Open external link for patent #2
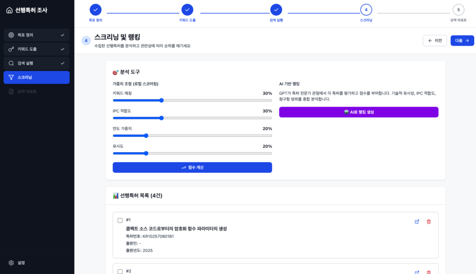This screenshot has height=274, width=476. (417, 272)
